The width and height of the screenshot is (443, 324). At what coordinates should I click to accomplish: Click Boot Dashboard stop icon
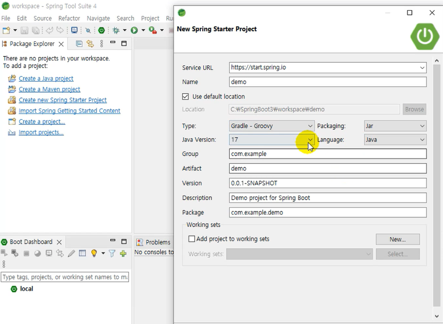click(27, 253)
